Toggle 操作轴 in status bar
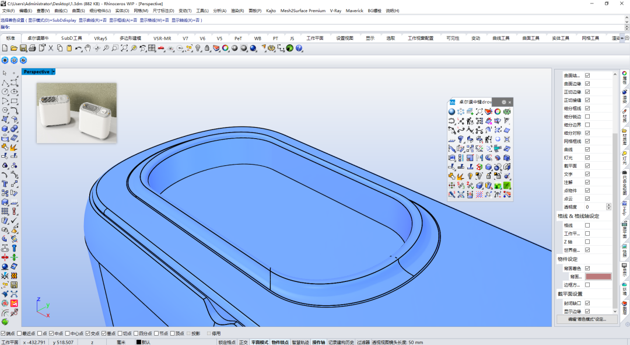Image resolution: width=630 pixels, height=345 pixels. pyautogui.click(x=318, y=342)
